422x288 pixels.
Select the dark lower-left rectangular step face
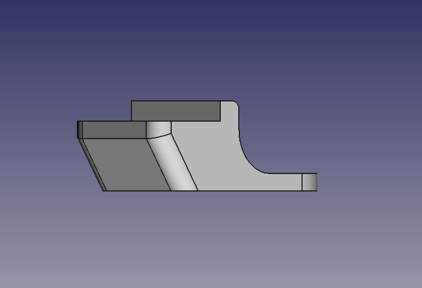click(x=114, y=130)
